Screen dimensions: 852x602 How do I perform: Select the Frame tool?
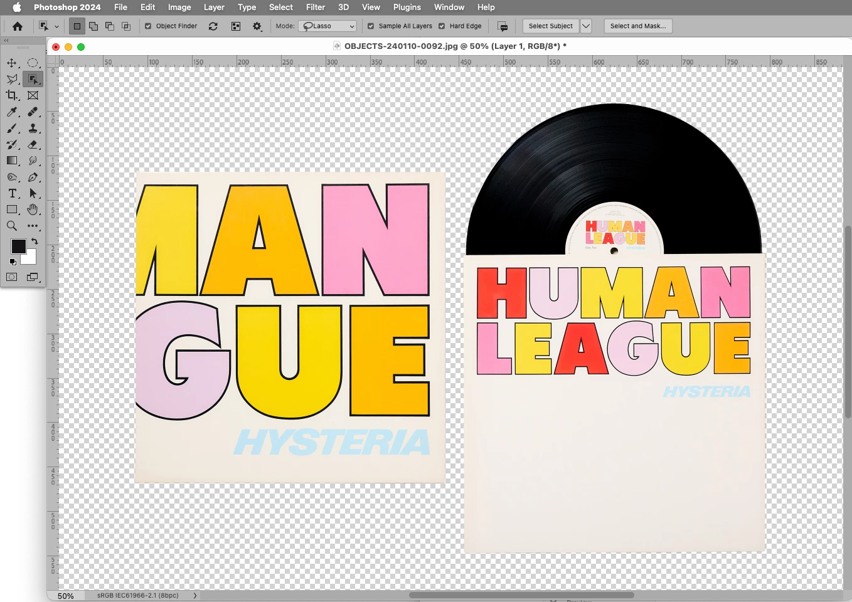coord(33,95)
